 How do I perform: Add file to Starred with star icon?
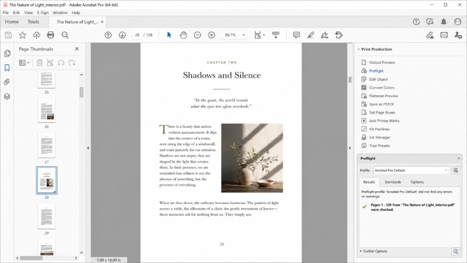[22, 35]
